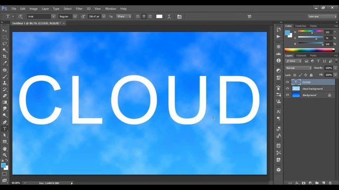Open the Character and Paragraph panels toggle
Screen dimensions: 339x190
point(179,16)
